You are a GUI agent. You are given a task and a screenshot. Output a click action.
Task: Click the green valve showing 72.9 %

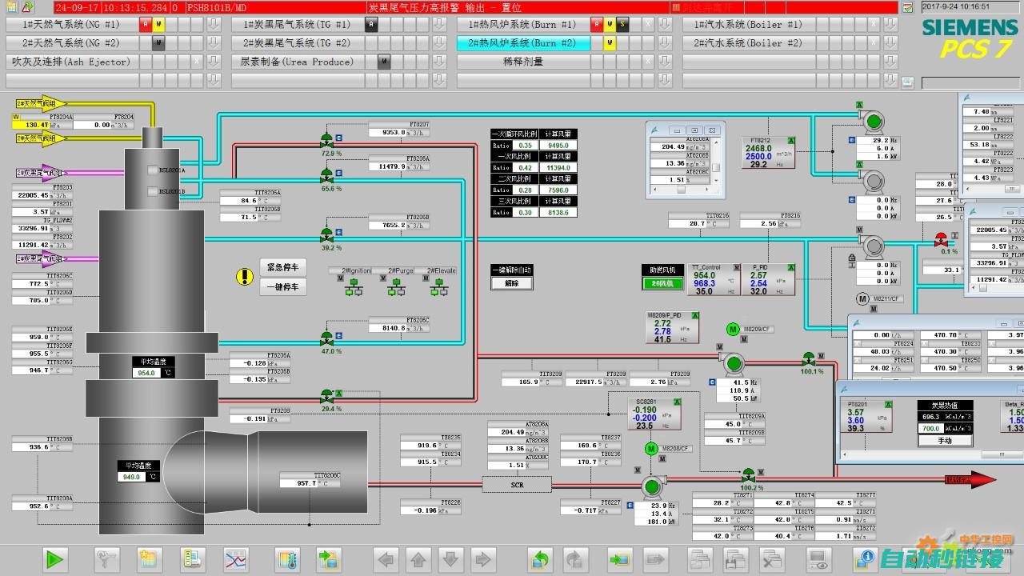coord(326,141)
